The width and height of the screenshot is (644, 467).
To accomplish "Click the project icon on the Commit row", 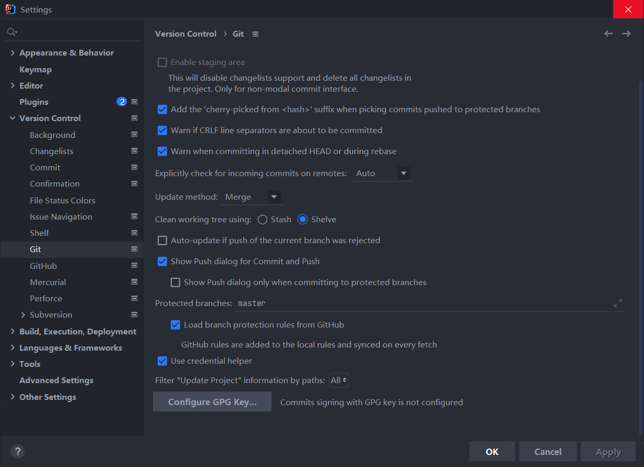I will click(x=134, y=167).
